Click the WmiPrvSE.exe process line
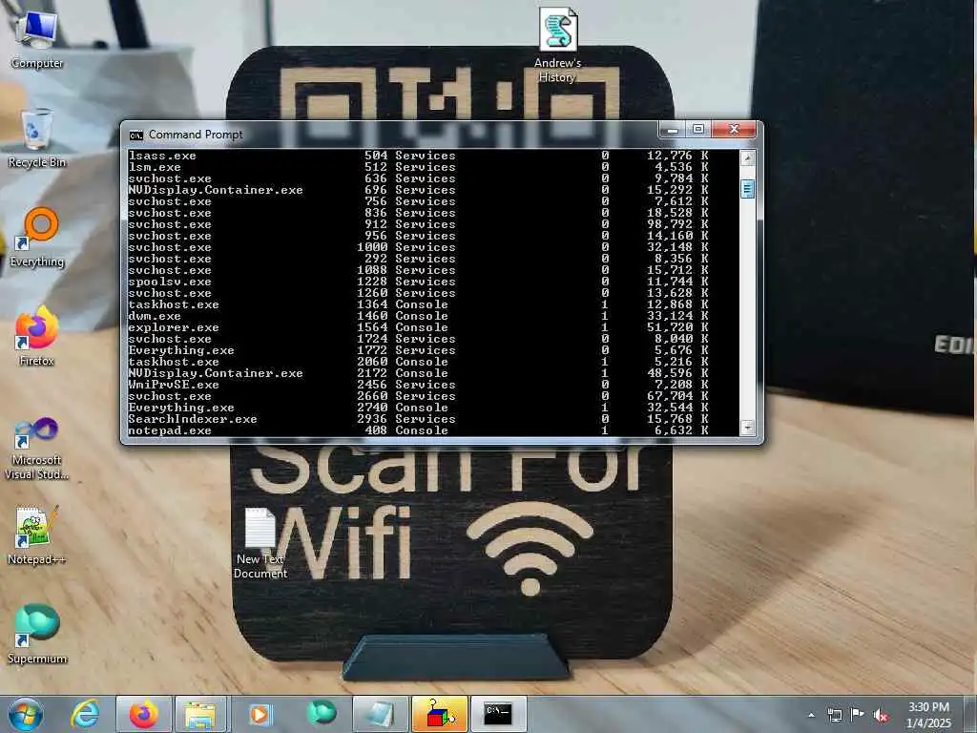This screenshot has width=977, height=733. click(x=418, y=385)
